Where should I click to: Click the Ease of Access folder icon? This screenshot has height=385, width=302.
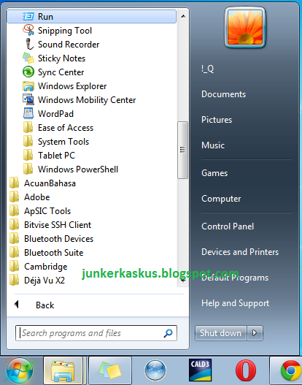coord(28,128)
